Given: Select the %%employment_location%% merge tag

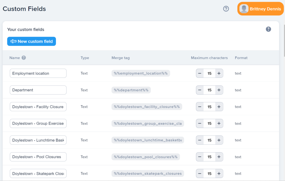Looking at the screenshot, I should pos(141,73).
